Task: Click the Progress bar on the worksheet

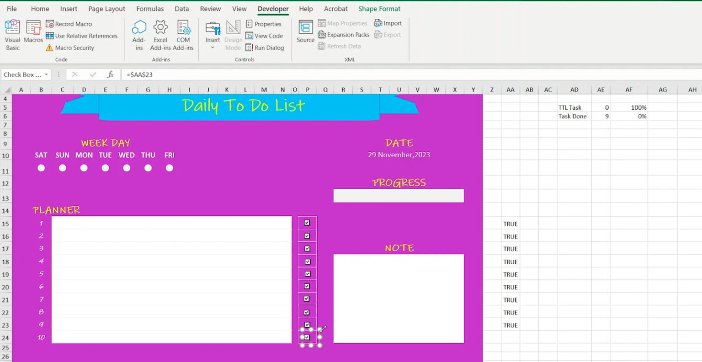Action: click(x=398, y=195)
